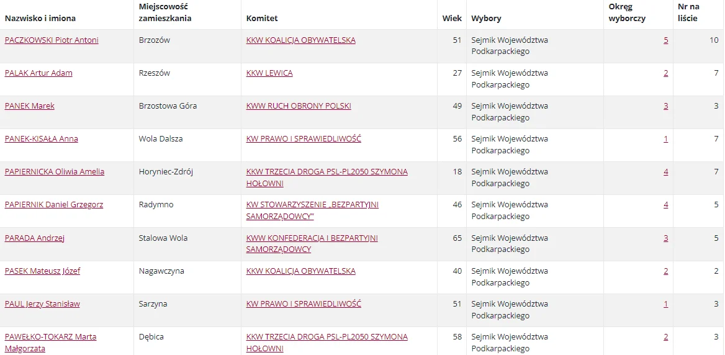Open PAPIERNICKA Oliwia Amelia profile
The height and width of the screenshot is (355, 725).
click(x=55, y=172)
